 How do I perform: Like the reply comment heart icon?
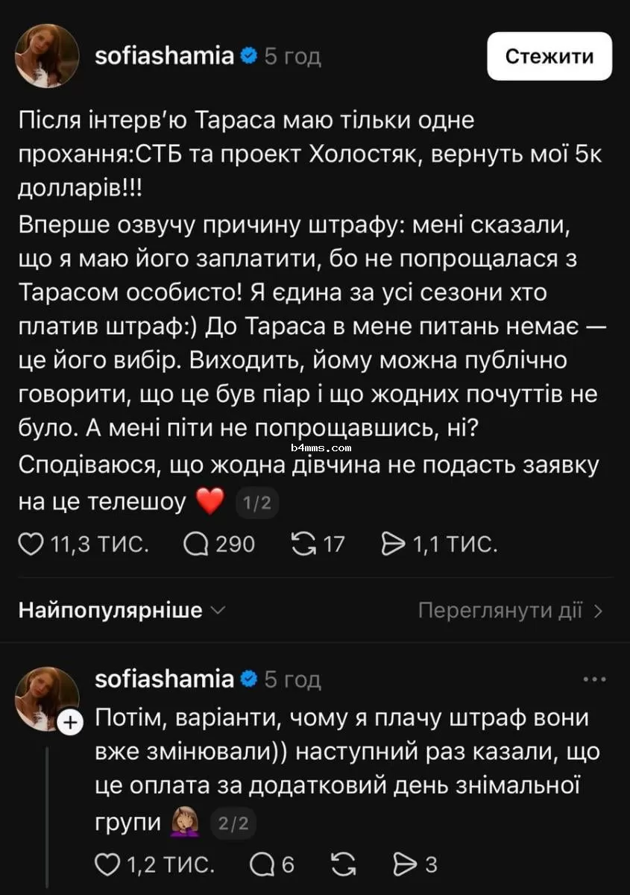click(x=107, y=864)
